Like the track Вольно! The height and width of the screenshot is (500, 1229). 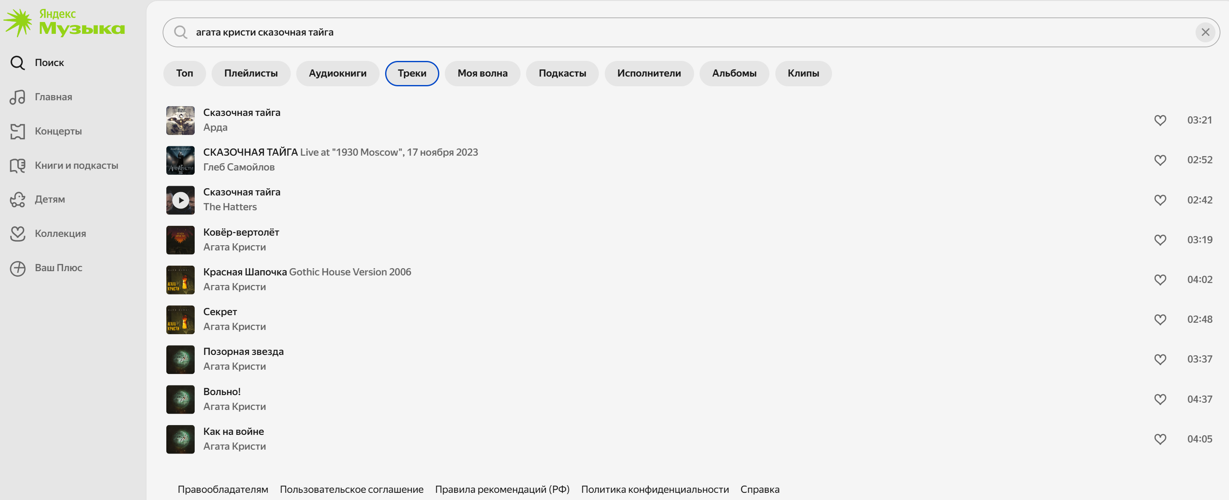[x=1160, y=399]
